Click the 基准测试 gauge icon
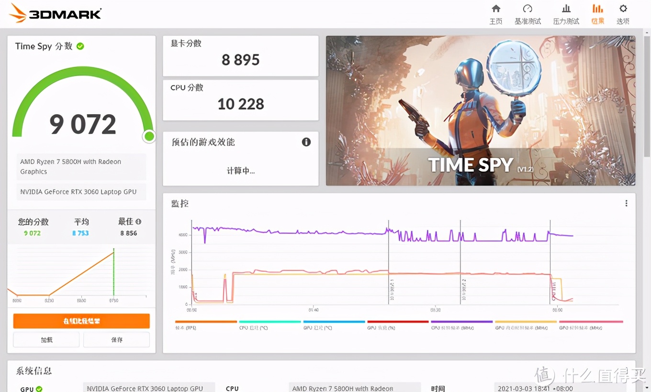 pos(528,13)
